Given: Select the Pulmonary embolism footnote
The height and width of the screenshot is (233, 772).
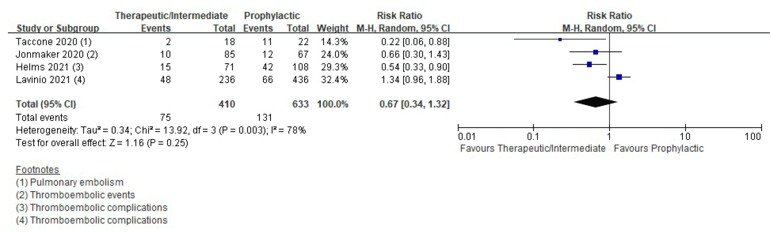Looking at the screenshot, I should [70, 183].
